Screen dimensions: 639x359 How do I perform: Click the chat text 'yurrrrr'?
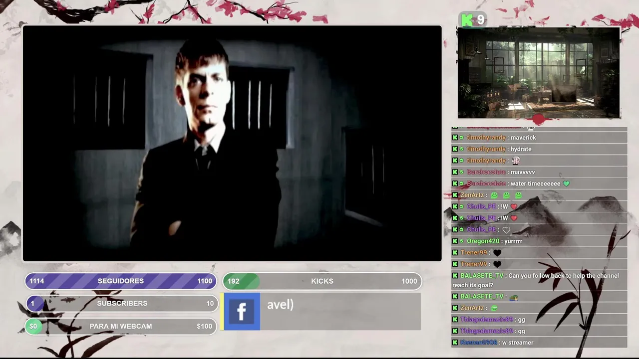point(513,241)
